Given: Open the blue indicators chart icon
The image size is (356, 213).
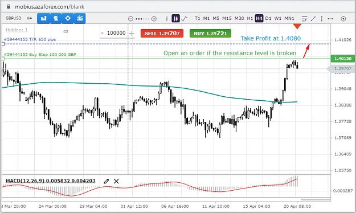Looking at the screenshot, I should [80, 18].
